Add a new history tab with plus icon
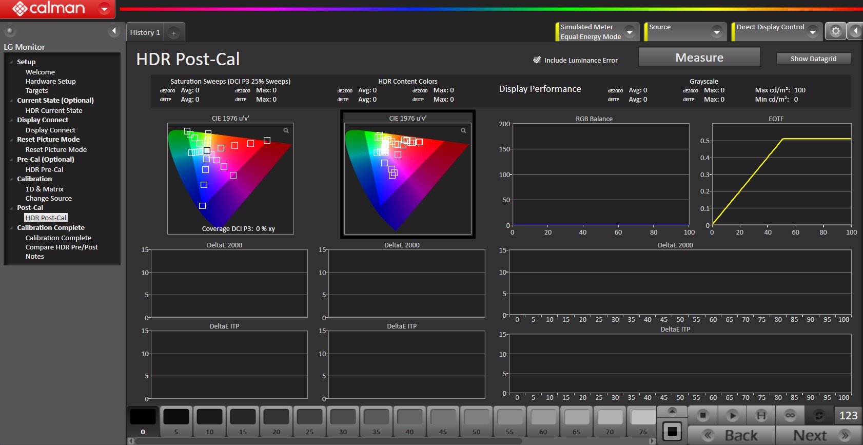 [x=174, y=33]
